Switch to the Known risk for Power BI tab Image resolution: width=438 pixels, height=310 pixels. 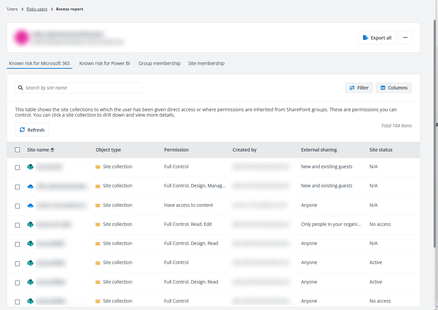point(105,63)
